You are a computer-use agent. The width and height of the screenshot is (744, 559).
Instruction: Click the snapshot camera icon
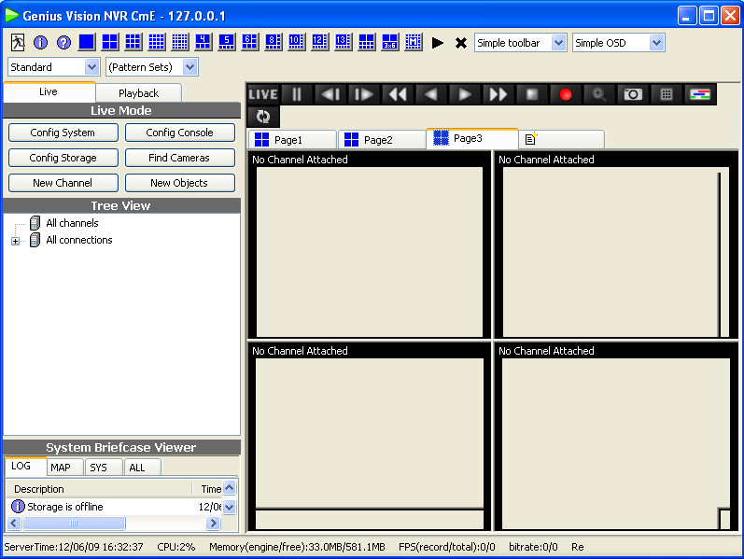[633, 94]
